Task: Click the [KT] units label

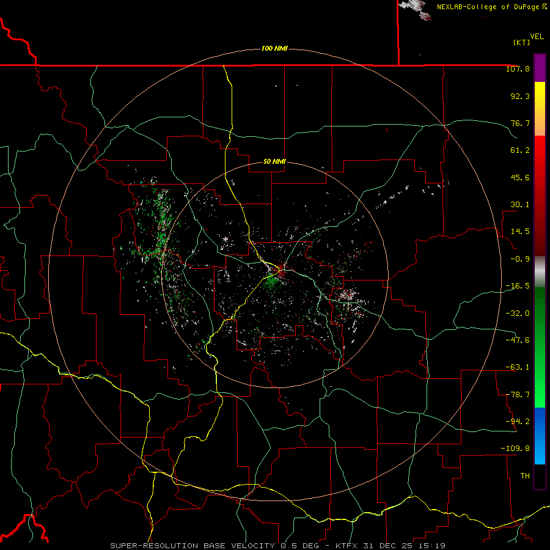Action: pyautogui.click(x=522, y=42)
